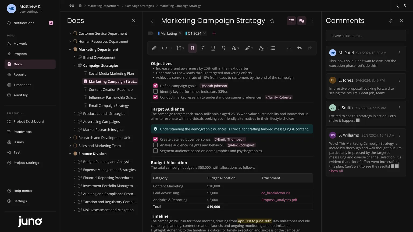Collapse the Finance Division folder

point(70,154)
